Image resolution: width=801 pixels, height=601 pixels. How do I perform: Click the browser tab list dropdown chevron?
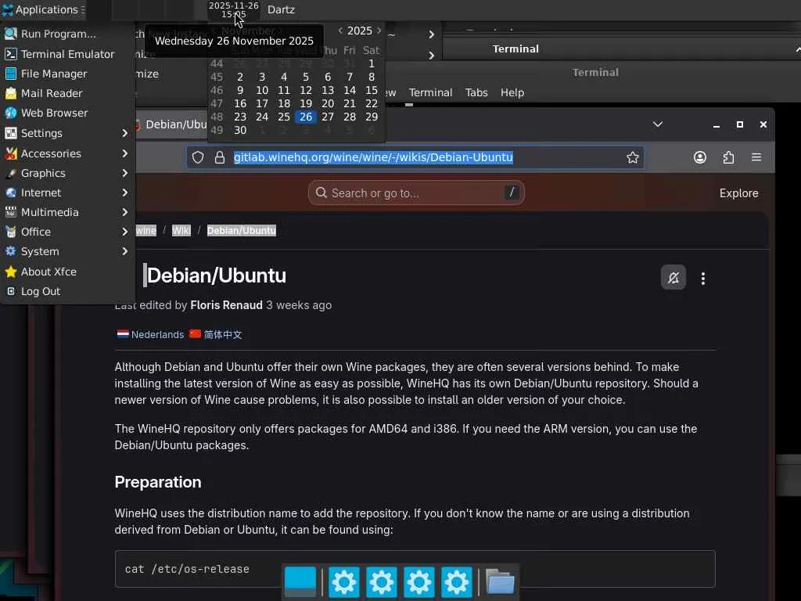click(x=657, y=124)
